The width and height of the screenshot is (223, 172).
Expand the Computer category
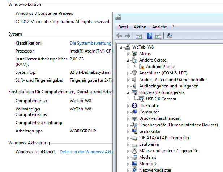pos(128,112)
